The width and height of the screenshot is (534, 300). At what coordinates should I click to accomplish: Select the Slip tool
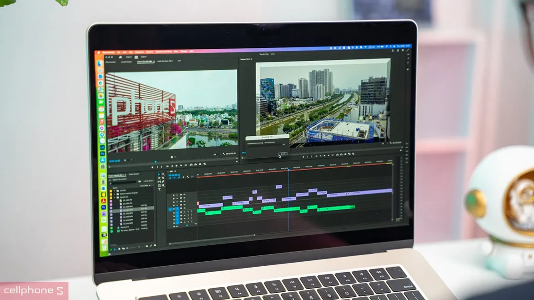(x=159, y=182)
